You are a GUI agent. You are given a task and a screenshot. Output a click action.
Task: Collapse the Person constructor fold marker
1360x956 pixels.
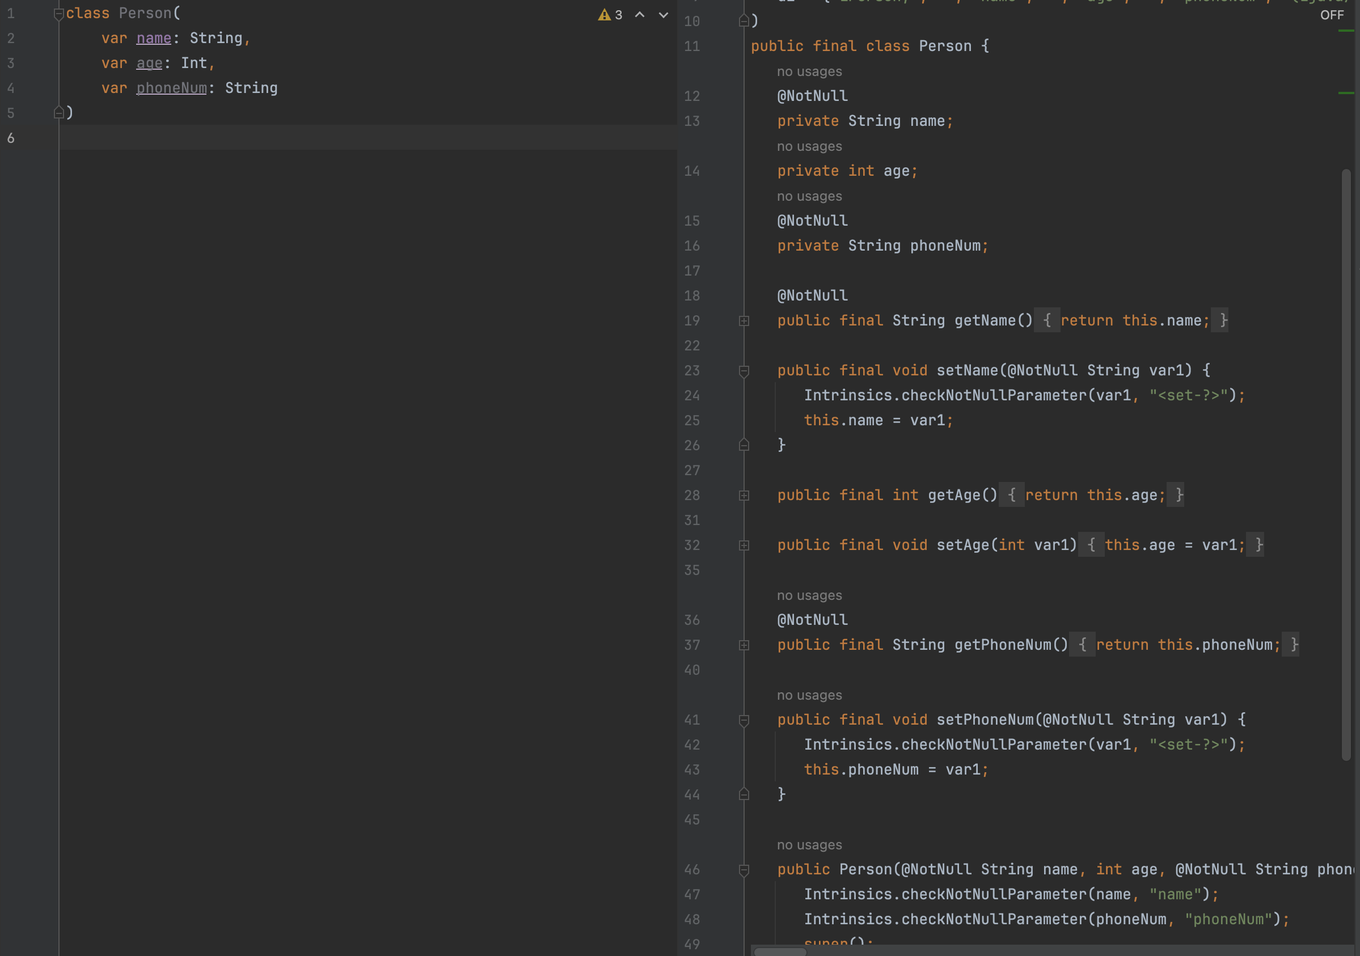(744, 870)
